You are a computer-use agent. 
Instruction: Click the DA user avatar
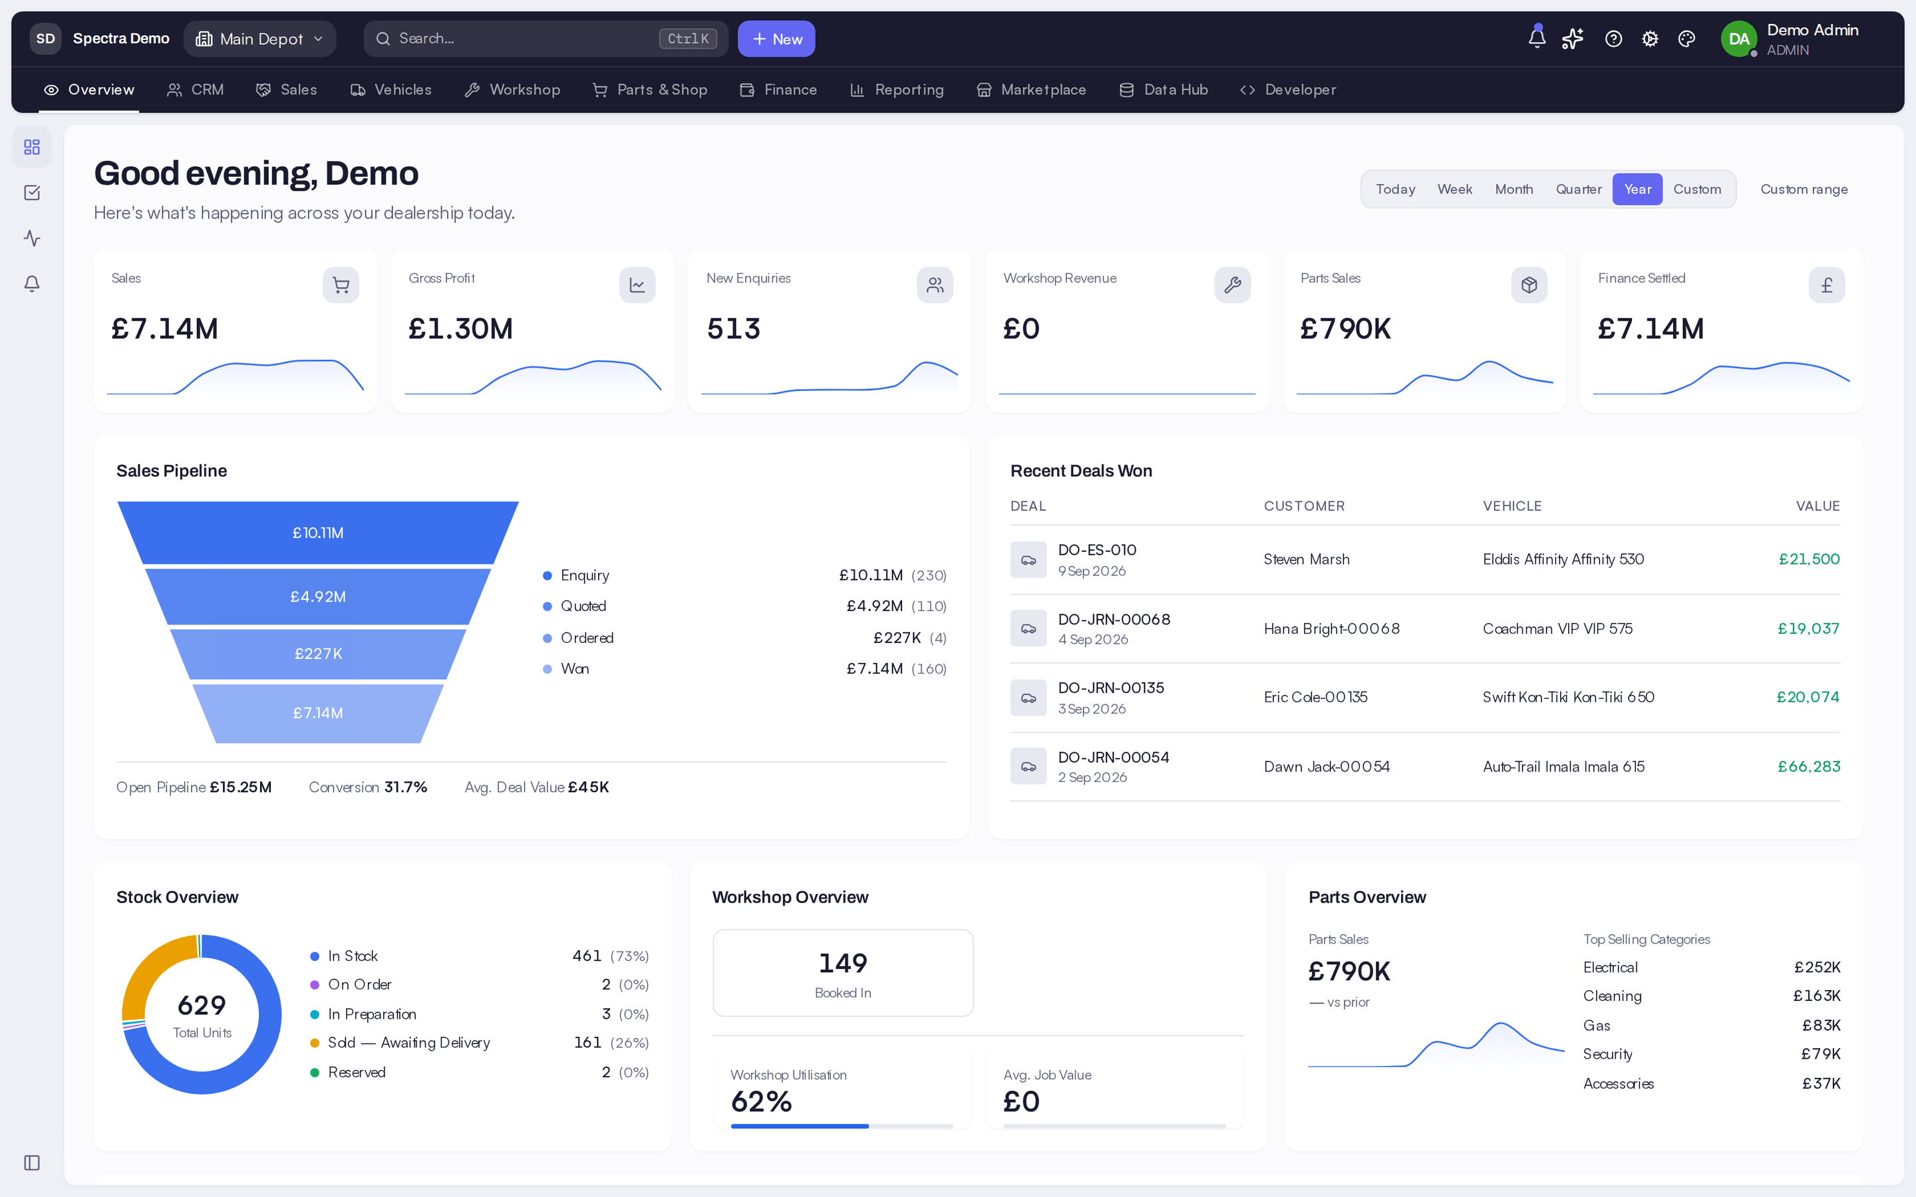[x=1738, y=39]
